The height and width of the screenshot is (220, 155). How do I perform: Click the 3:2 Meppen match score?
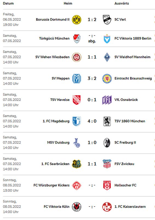point(92,78)
